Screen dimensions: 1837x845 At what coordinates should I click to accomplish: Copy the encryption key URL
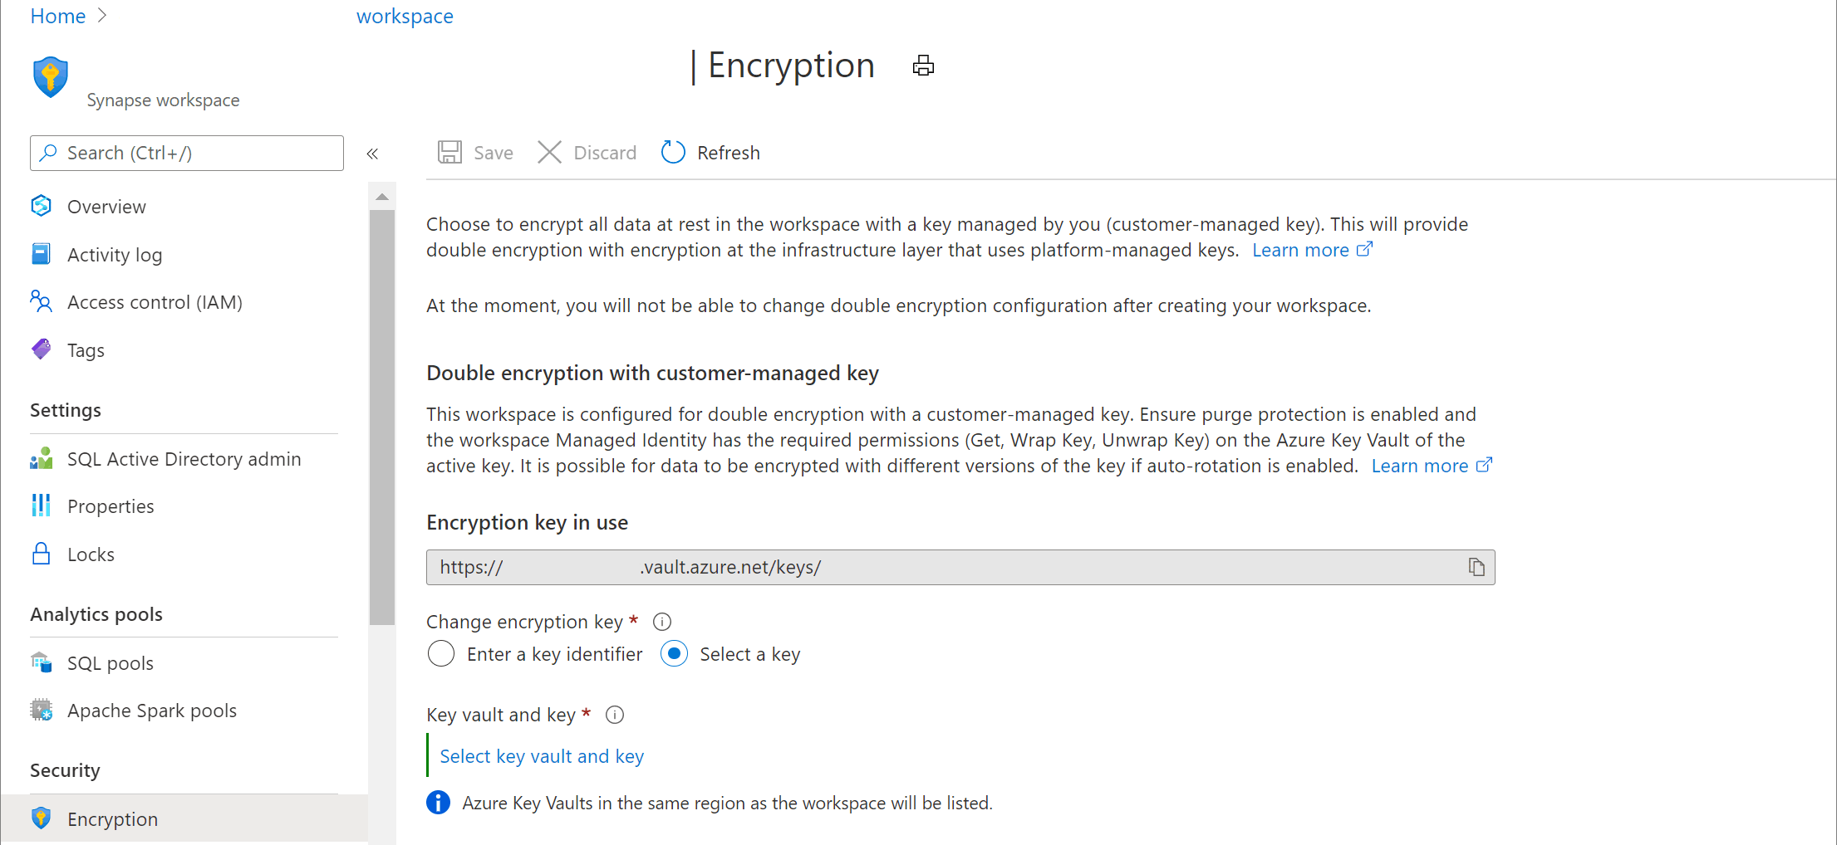click(x=1476, y=567)
